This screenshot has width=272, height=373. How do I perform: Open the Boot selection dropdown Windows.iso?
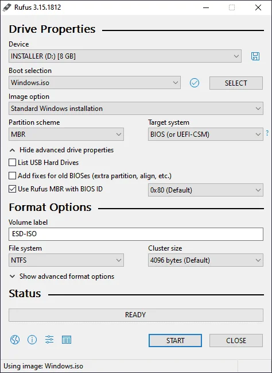click(x=95, y=83)
